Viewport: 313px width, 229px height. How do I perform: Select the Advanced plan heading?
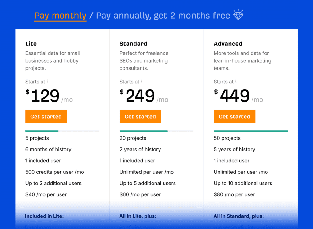pyautogui.click(x=228, y=44)
